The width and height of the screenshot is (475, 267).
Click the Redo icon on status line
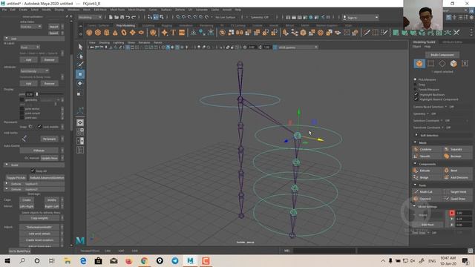(134, 17)
